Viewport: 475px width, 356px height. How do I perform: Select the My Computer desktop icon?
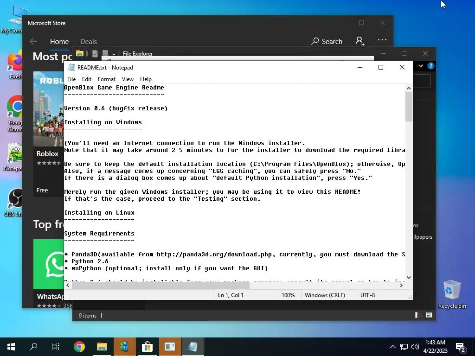(x=12, y=19)
